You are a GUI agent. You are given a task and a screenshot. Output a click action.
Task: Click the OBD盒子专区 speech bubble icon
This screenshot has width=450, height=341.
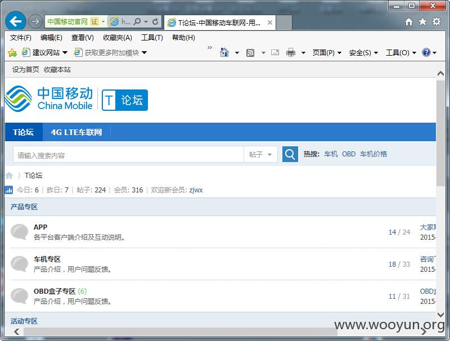tap(20, 296)
